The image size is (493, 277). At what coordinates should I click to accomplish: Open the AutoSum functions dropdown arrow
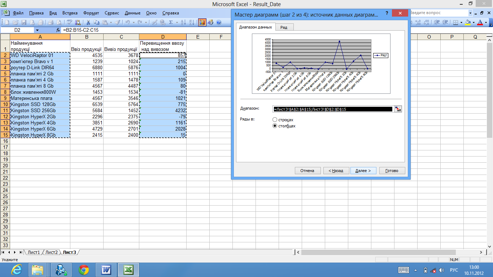pos(177,22)
